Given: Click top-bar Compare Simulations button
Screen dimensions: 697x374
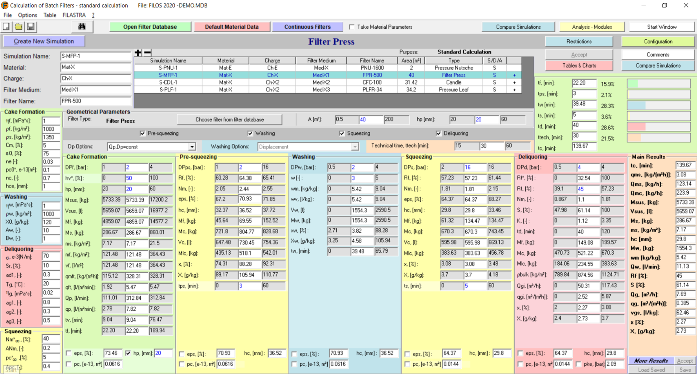Looking at the screenshot, I should pyautogui.click(x=518, y=27).
